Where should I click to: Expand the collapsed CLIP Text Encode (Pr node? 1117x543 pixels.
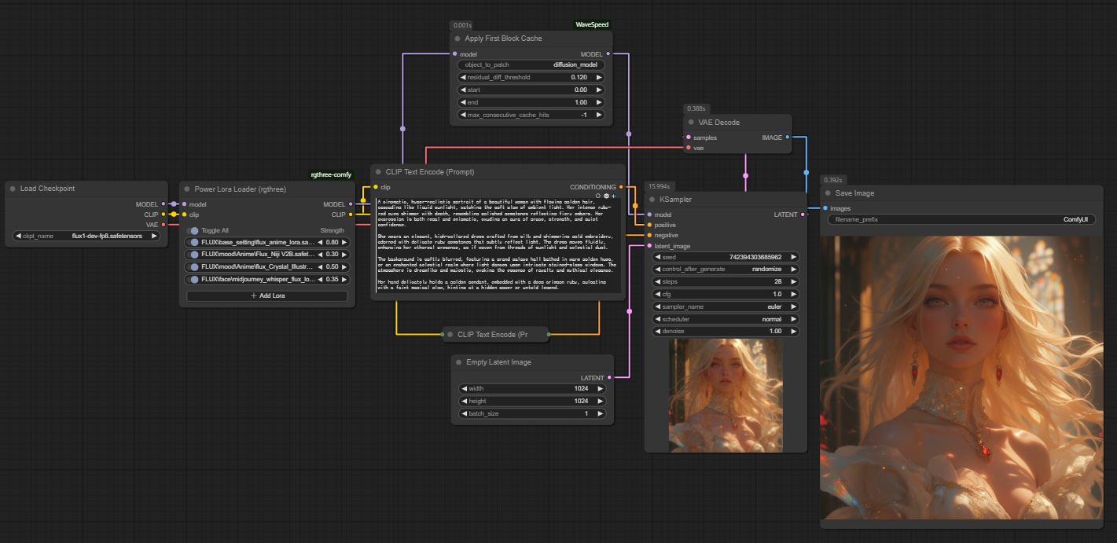click(450, 334)
